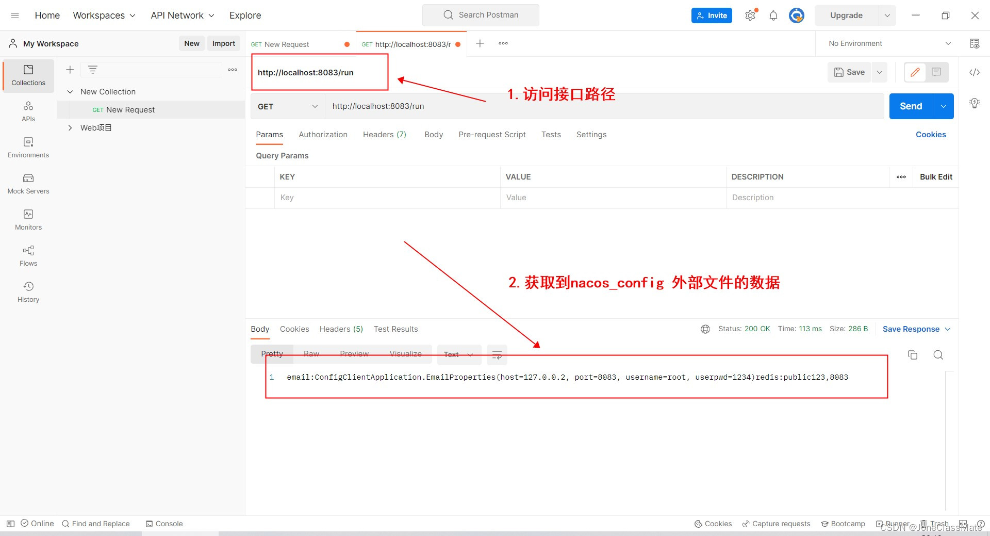
Task: Click the Save button
Action: tap(849, 72)
